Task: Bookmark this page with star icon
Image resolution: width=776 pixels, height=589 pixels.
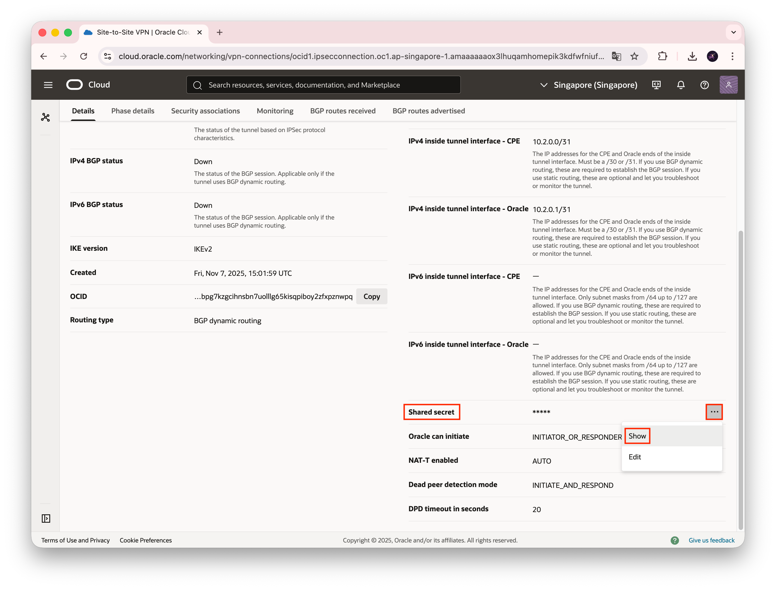Action: (x=634, y=56)
